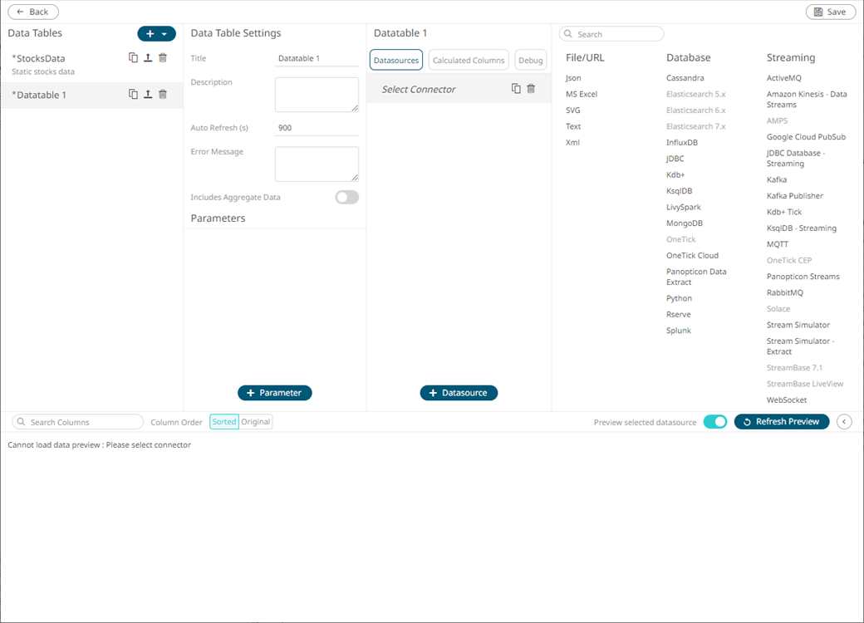Choose the MS Excel connector

tap(582, 94)
